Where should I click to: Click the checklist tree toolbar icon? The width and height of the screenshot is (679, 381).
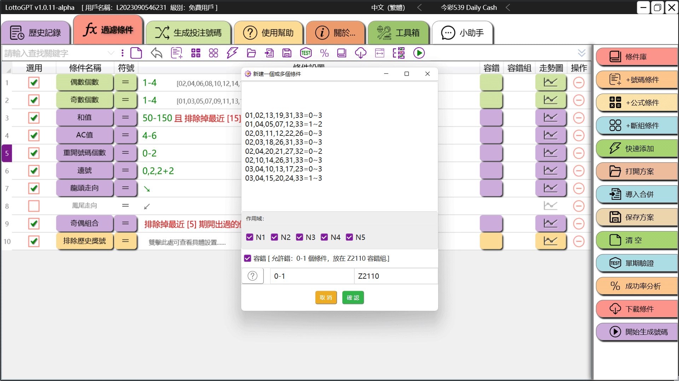pos(399,53)
